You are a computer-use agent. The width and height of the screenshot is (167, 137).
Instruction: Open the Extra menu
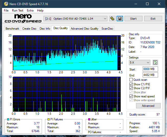[30, 10]
